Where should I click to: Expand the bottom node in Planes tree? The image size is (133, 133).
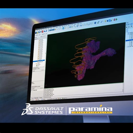click(x=127, y=47)
